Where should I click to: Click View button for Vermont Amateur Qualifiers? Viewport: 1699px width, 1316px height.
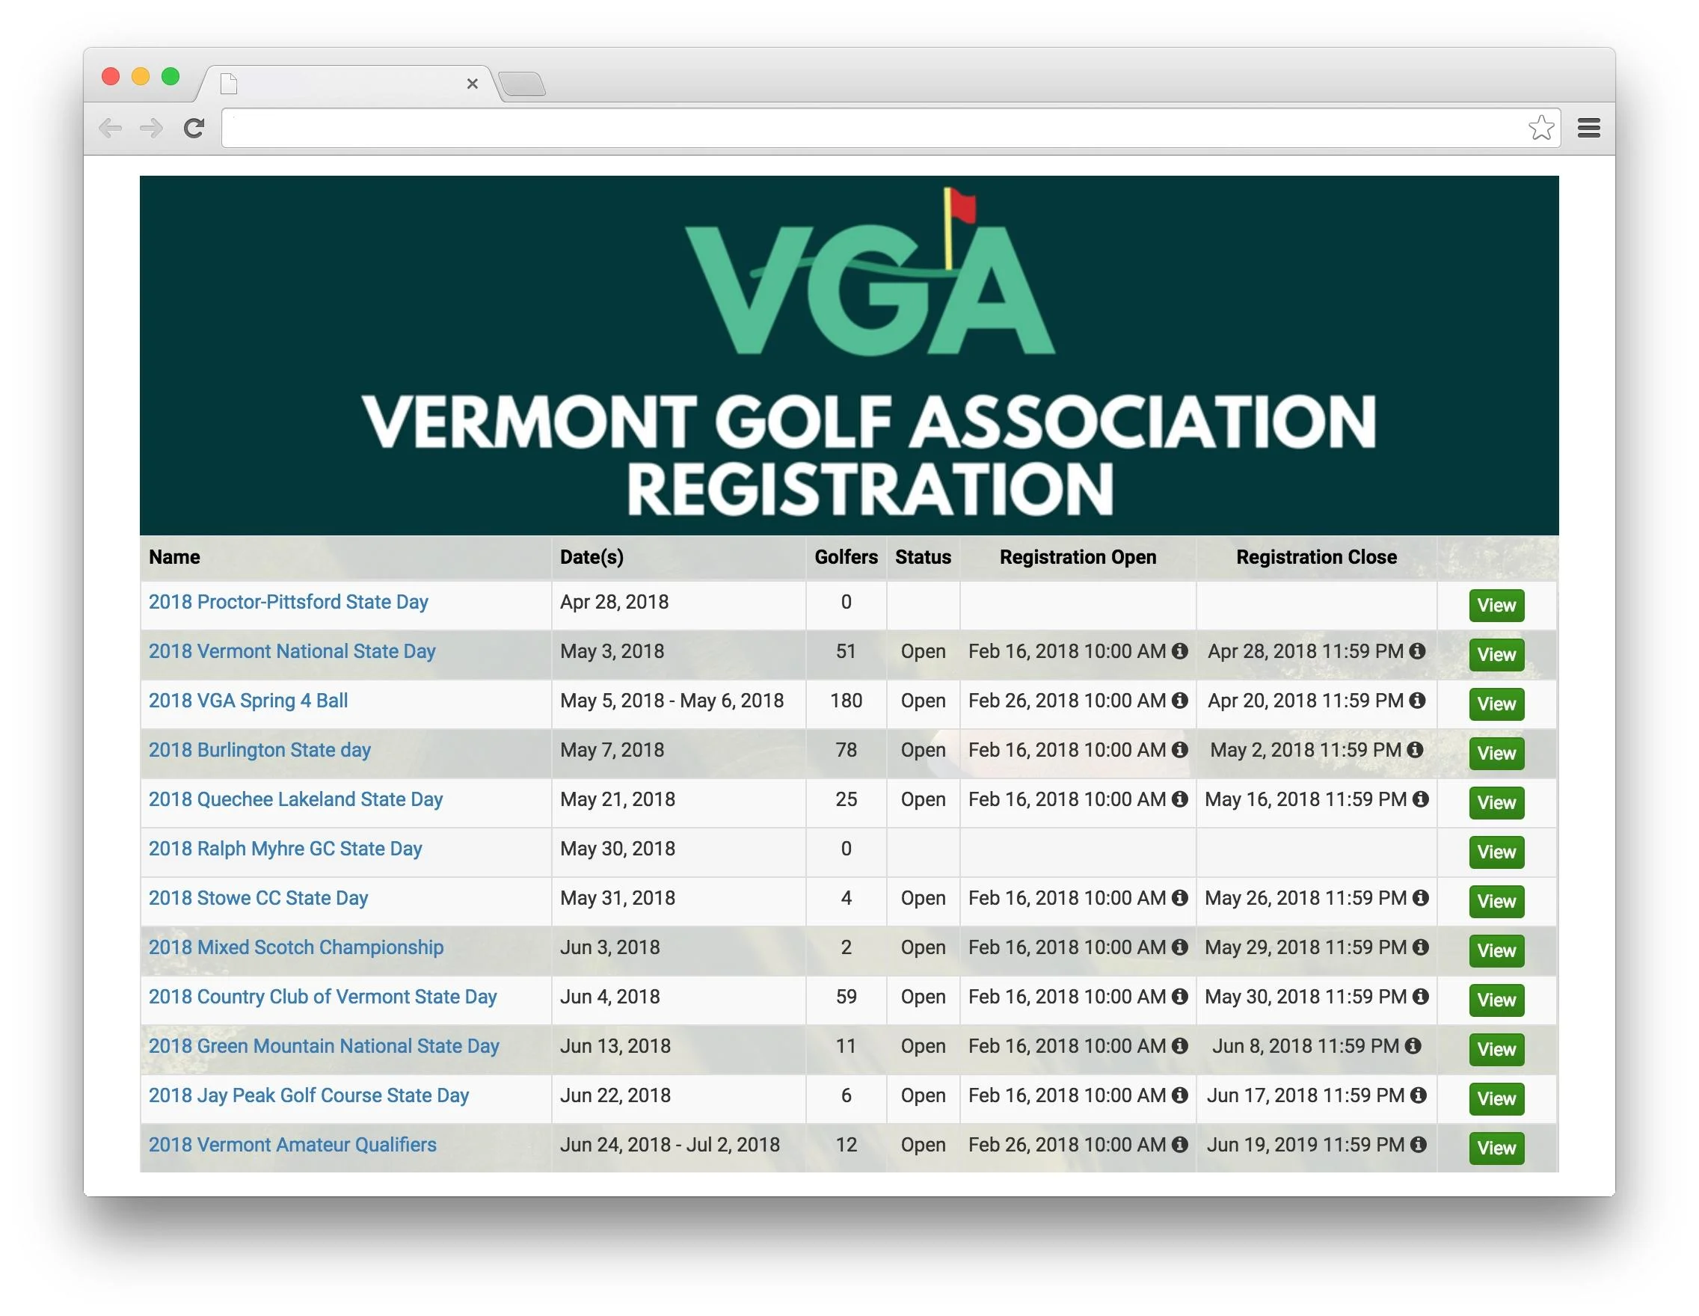(x=1495, y=1148)
